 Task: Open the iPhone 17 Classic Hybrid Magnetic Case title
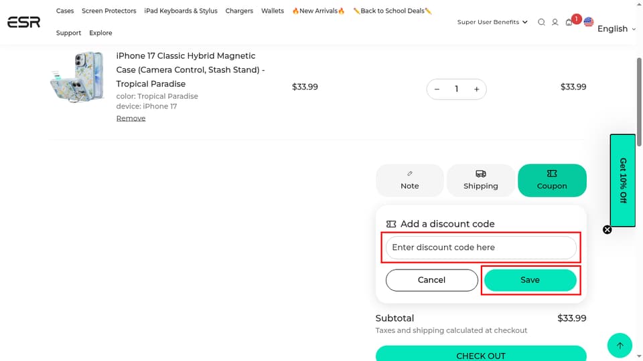190,70
